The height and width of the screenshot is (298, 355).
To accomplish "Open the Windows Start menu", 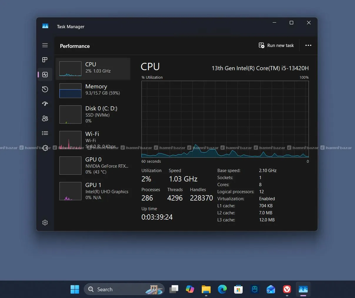I will coord(75,289).
